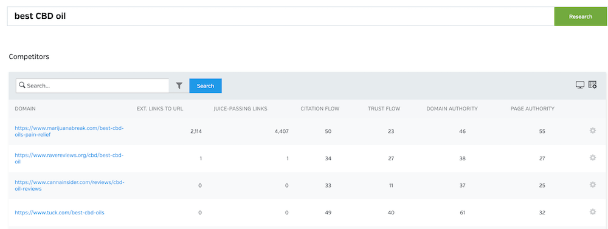Select page authority 55 cell
Screen dimensions: 608x229
pos(542,131)
